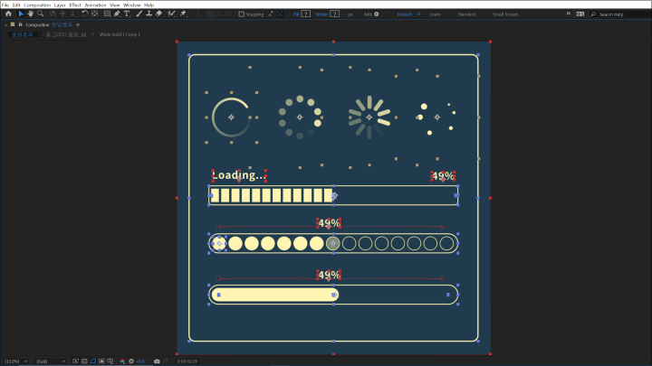652x366 pixels.
Task: Switch to Learn workspace
Action: pyautogui.click(x=435, y=14)
